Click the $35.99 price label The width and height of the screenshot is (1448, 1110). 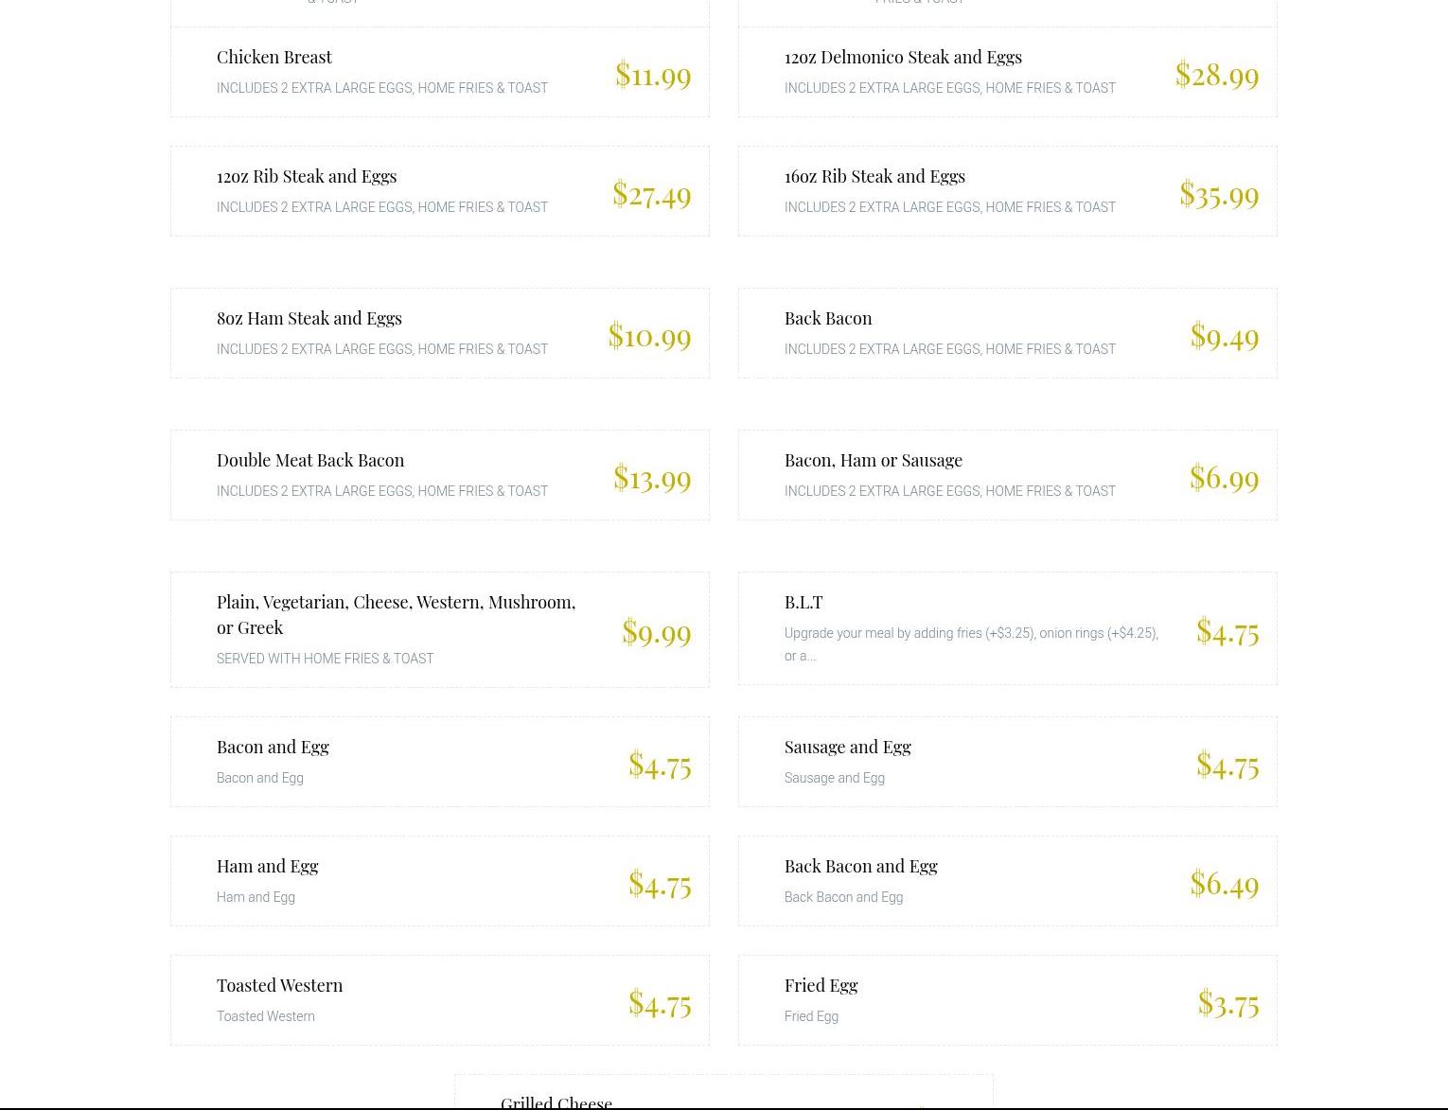click(1219, 194)
